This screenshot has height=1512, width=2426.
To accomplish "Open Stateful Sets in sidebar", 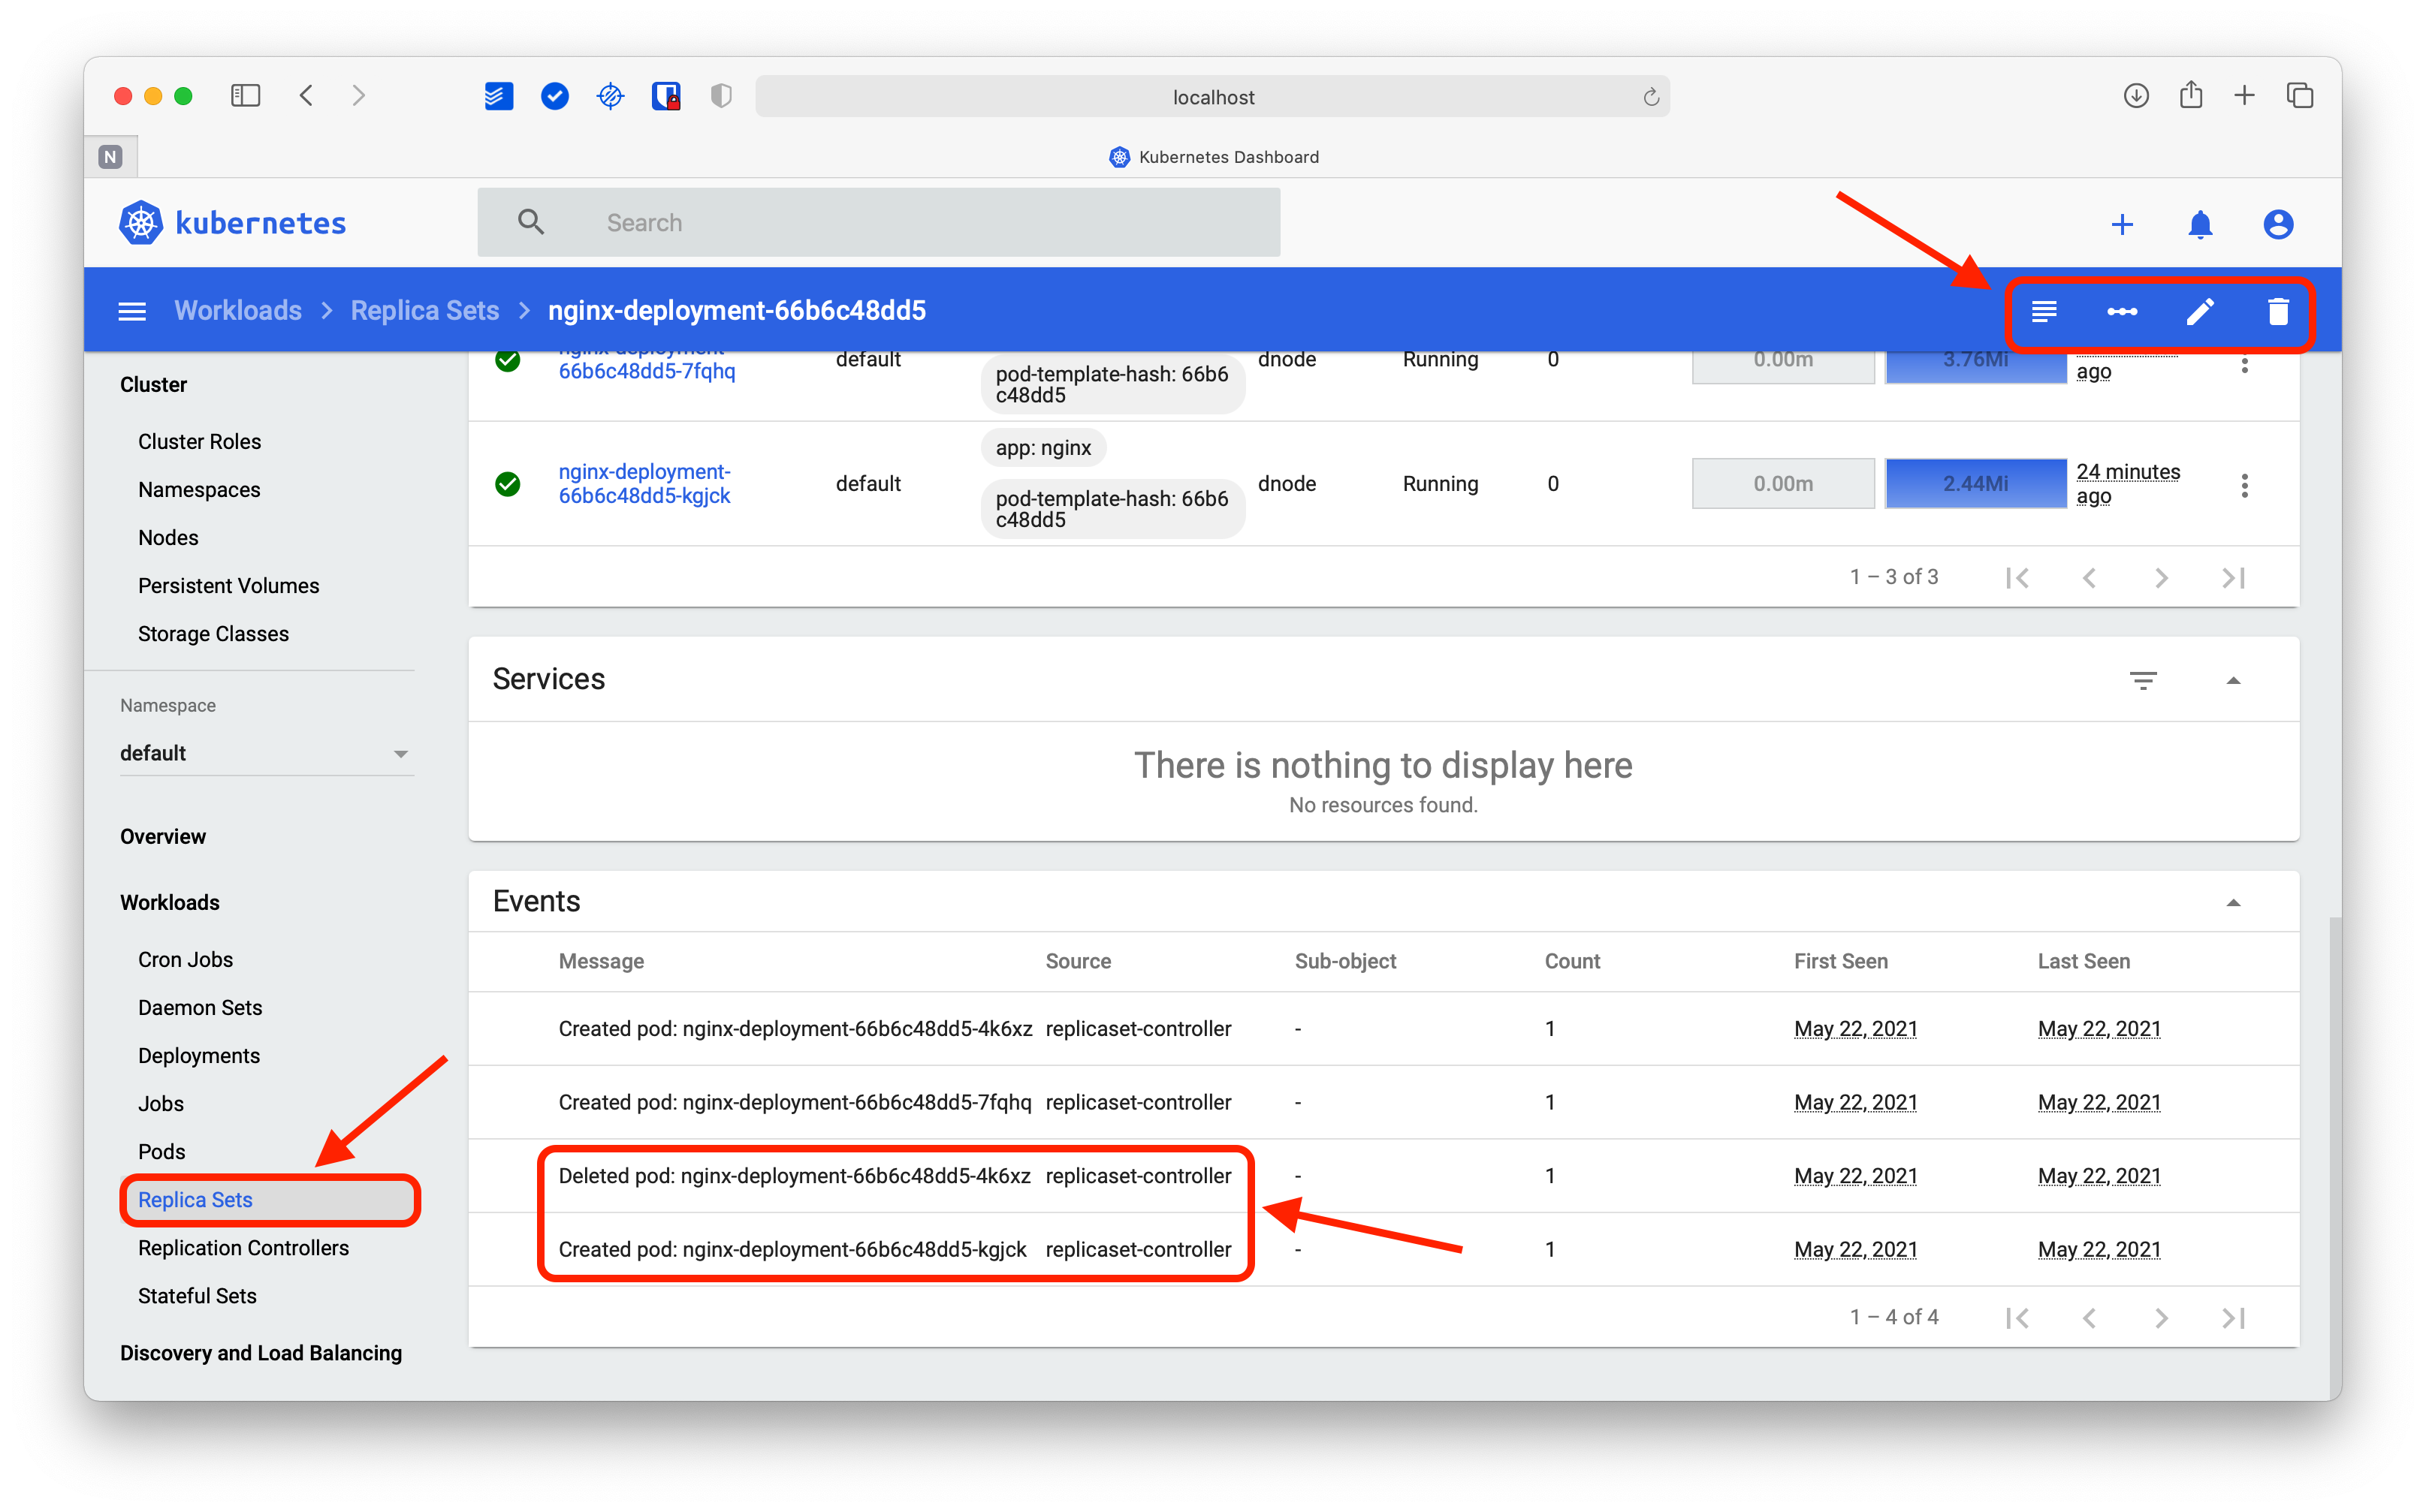I will 197,1295.
